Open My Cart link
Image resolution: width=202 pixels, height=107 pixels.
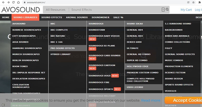(x=186, y=10)
